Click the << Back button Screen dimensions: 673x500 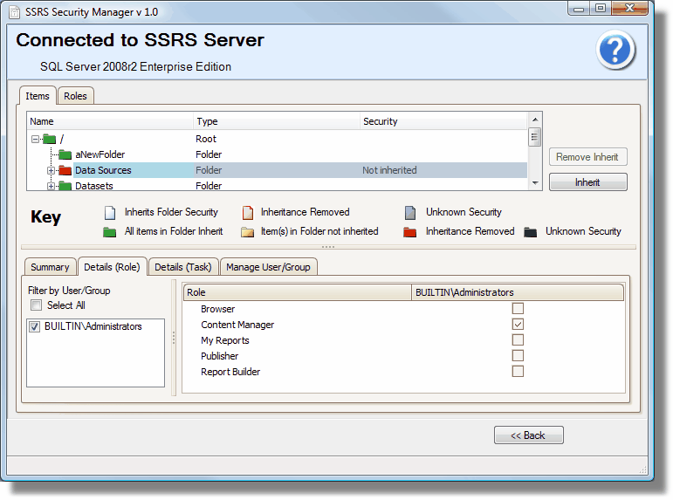(528, 435)
